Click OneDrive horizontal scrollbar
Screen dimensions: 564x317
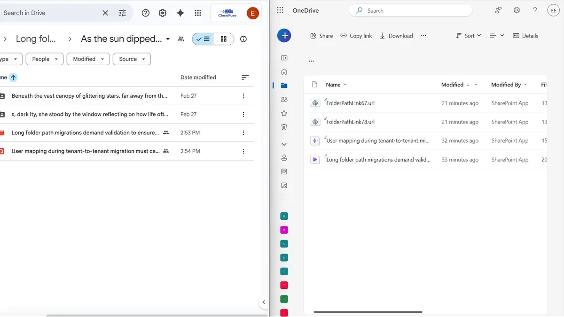pos(368,312)
